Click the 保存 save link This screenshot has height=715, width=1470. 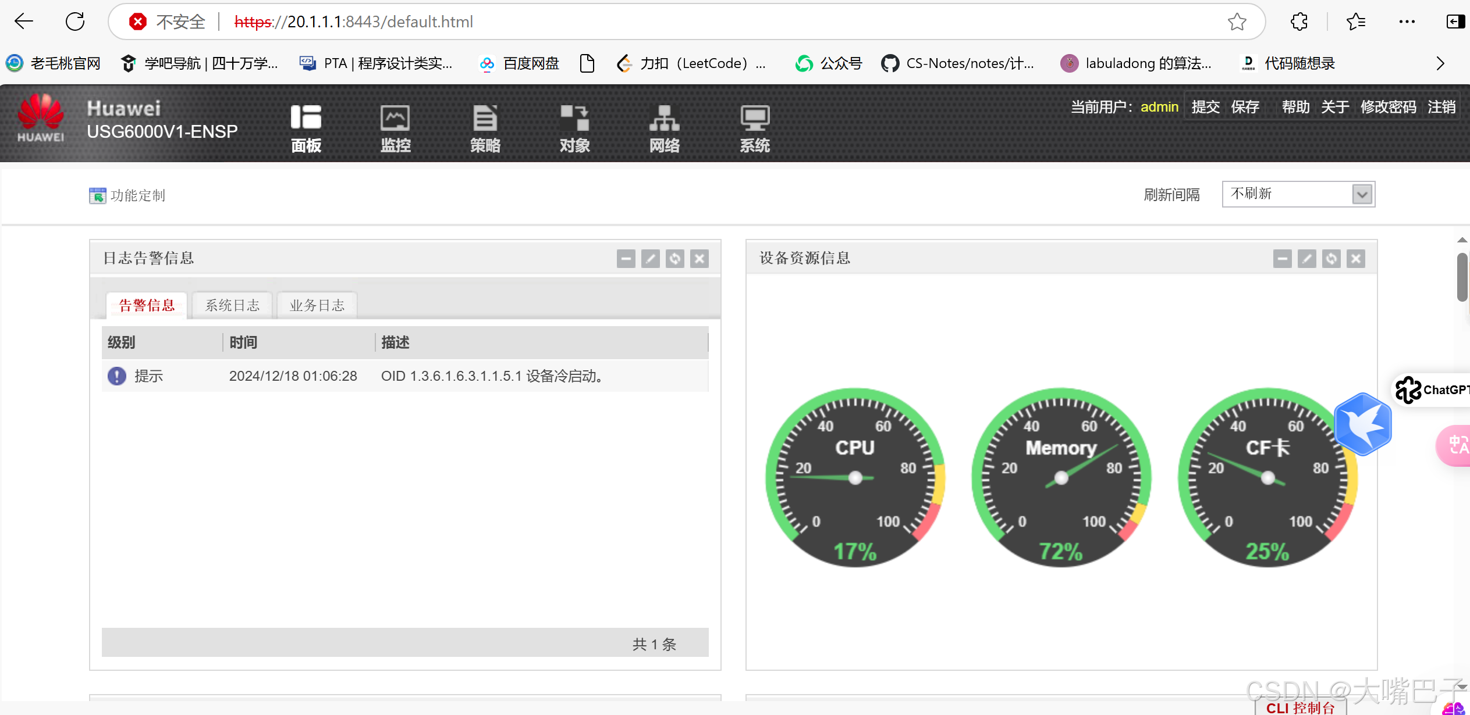[1245, 107]
